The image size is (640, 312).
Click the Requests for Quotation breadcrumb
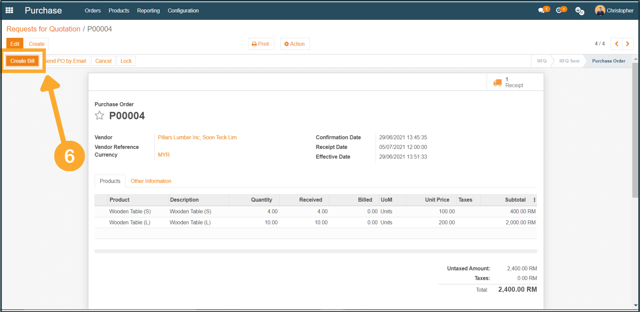coord(43,29)
